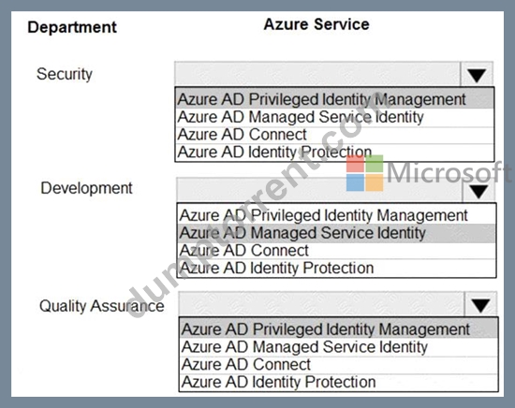Pick Azure AD Managed Service Identity for Development

(336, 233)
